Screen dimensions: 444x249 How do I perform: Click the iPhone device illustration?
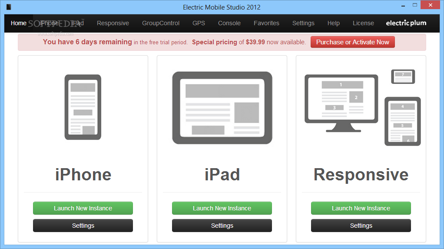click(x=83, y=107)
